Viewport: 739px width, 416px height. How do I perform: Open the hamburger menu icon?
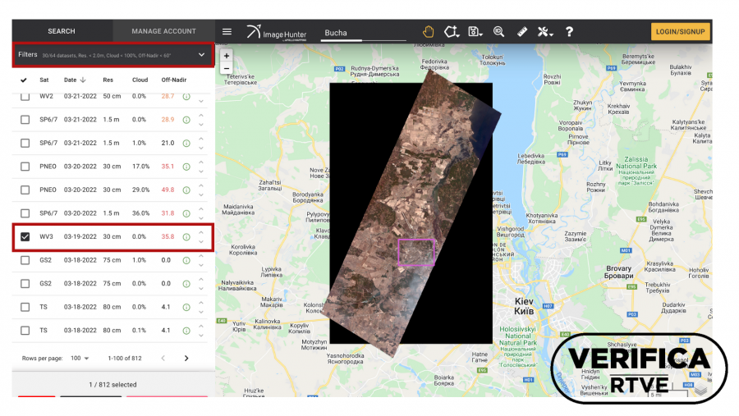coord(227,31)
